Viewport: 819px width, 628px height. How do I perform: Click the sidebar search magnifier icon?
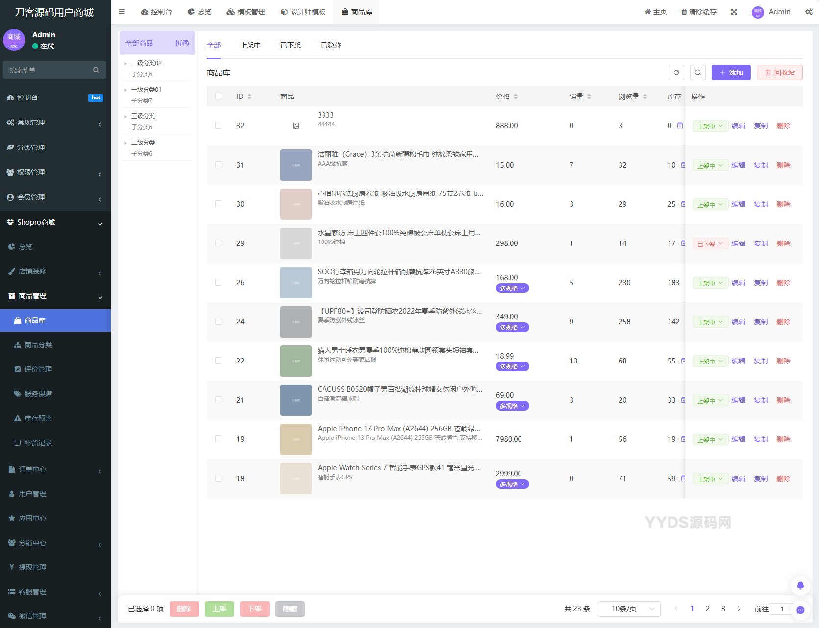pyautogui.click(x=96, y=70)
